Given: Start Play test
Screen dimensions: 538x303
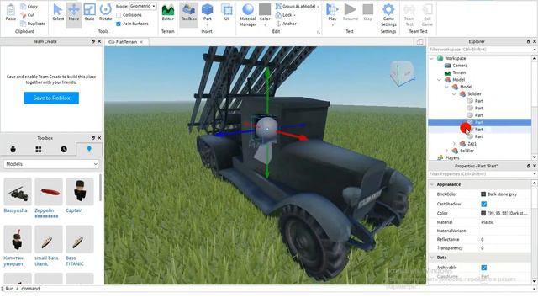Looking at the screenshot, I should click(332, 13).
